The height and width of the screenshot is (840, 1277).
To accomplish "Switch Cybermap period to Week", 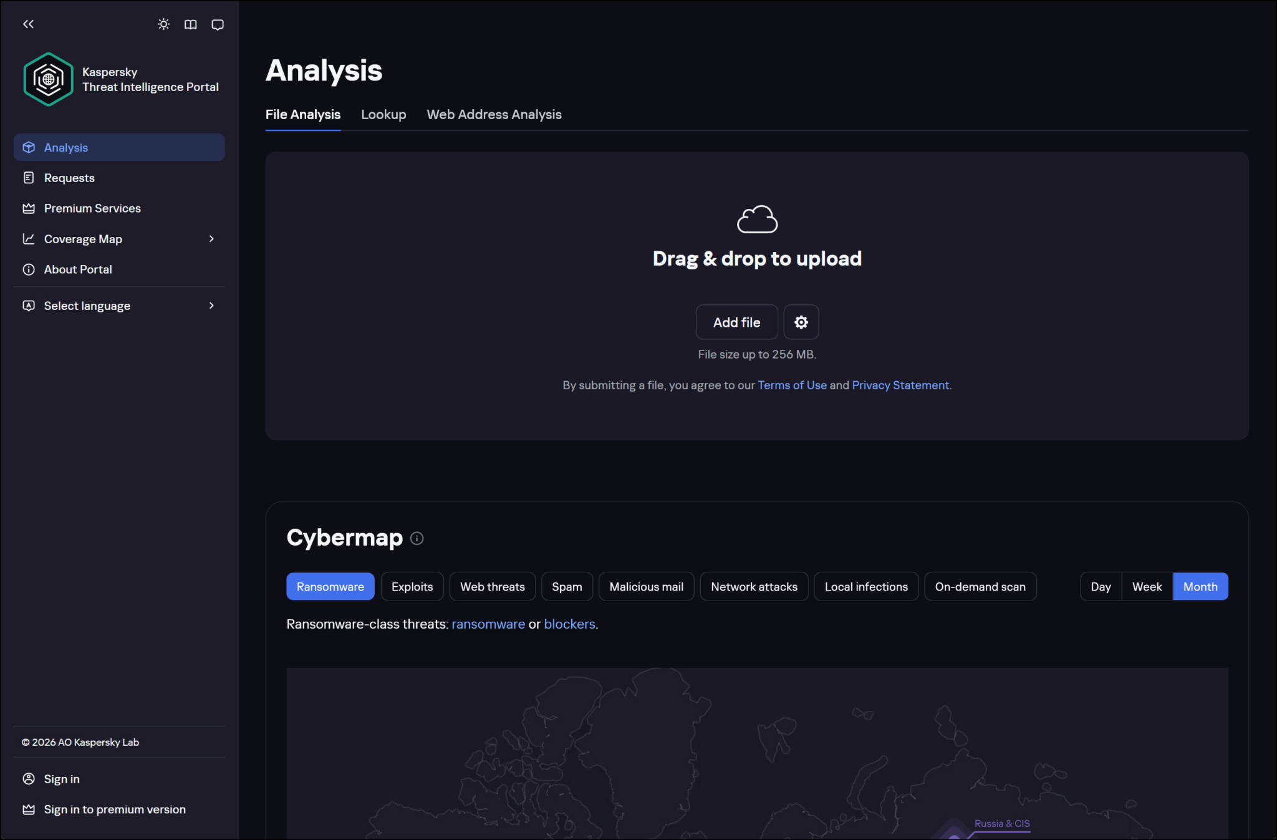I will [x=1147, y=586].
